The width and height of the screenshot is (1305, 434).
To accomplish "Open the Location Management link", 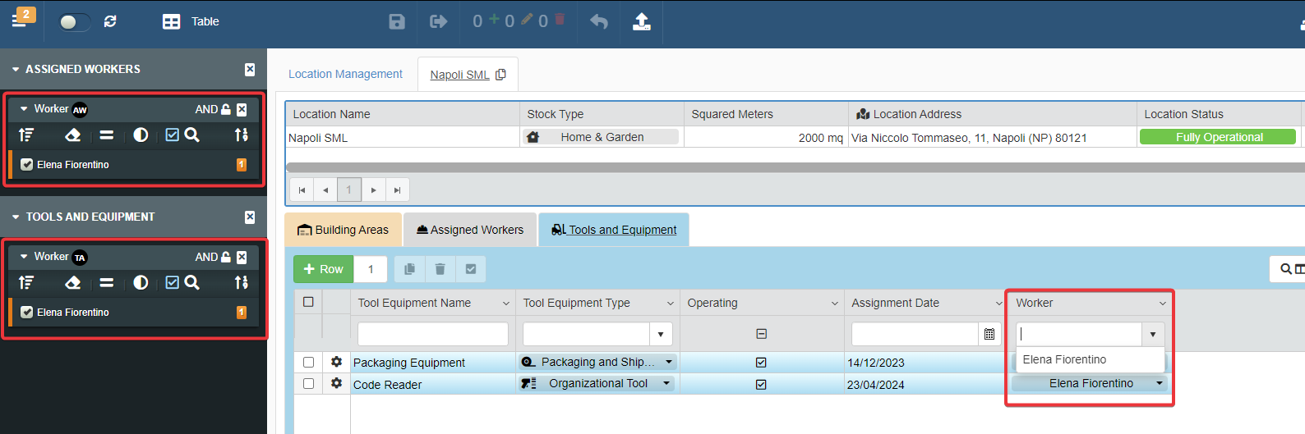I will 345,74.
